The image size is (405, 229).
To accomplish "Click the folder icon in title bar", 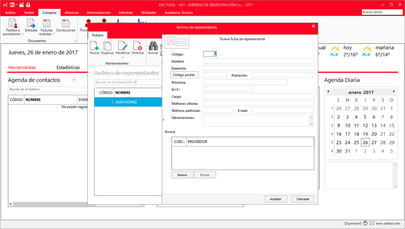I will tap(22, 4).
